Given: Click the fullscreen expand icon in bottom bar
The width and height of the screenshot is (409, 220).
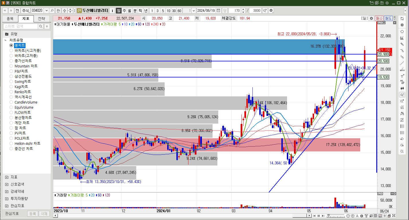Looking at the screenshot, I should (394, 216).
